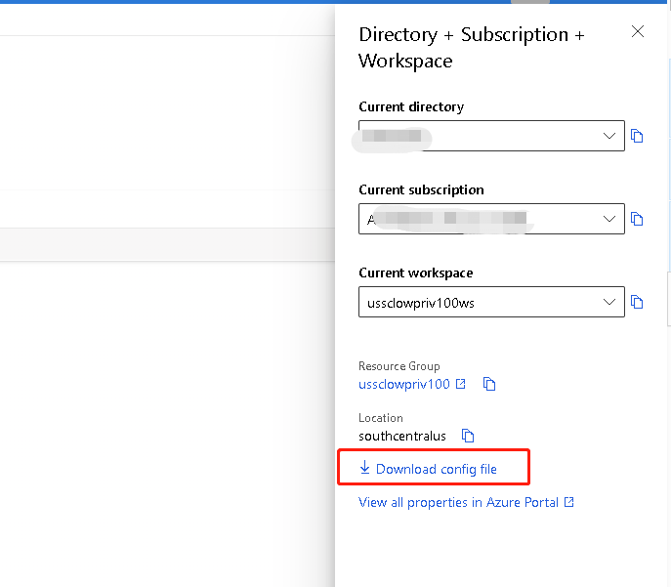
Task: Open the ussclowpriv100 resource group link
Action: 404,385
